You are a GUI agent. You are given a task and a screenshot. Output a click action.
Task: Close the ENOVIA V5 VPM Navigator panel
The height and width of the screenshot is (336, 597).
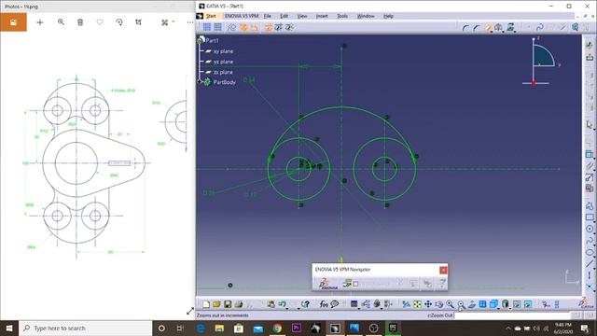[x=443, y=270]
